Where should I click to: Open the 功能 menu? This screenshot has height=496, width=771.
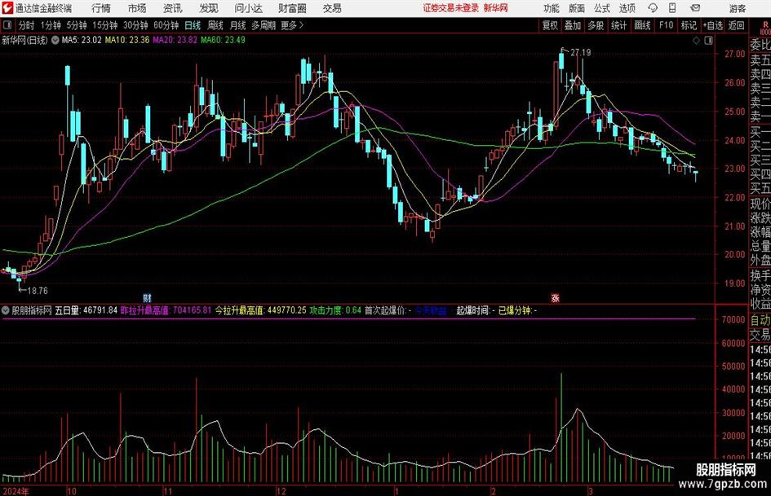[x=552, y=8]
